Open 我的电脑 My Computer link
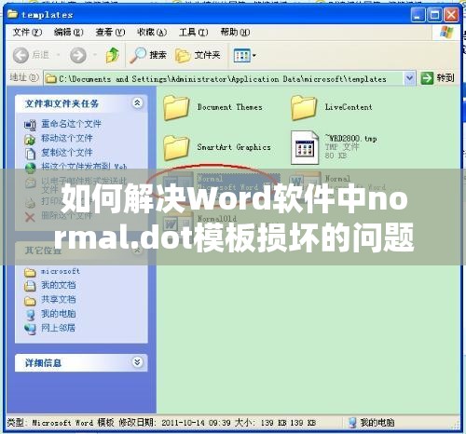The height and width of the screenshot is (434, 466). pyautogui.click(x=59, y=314)
